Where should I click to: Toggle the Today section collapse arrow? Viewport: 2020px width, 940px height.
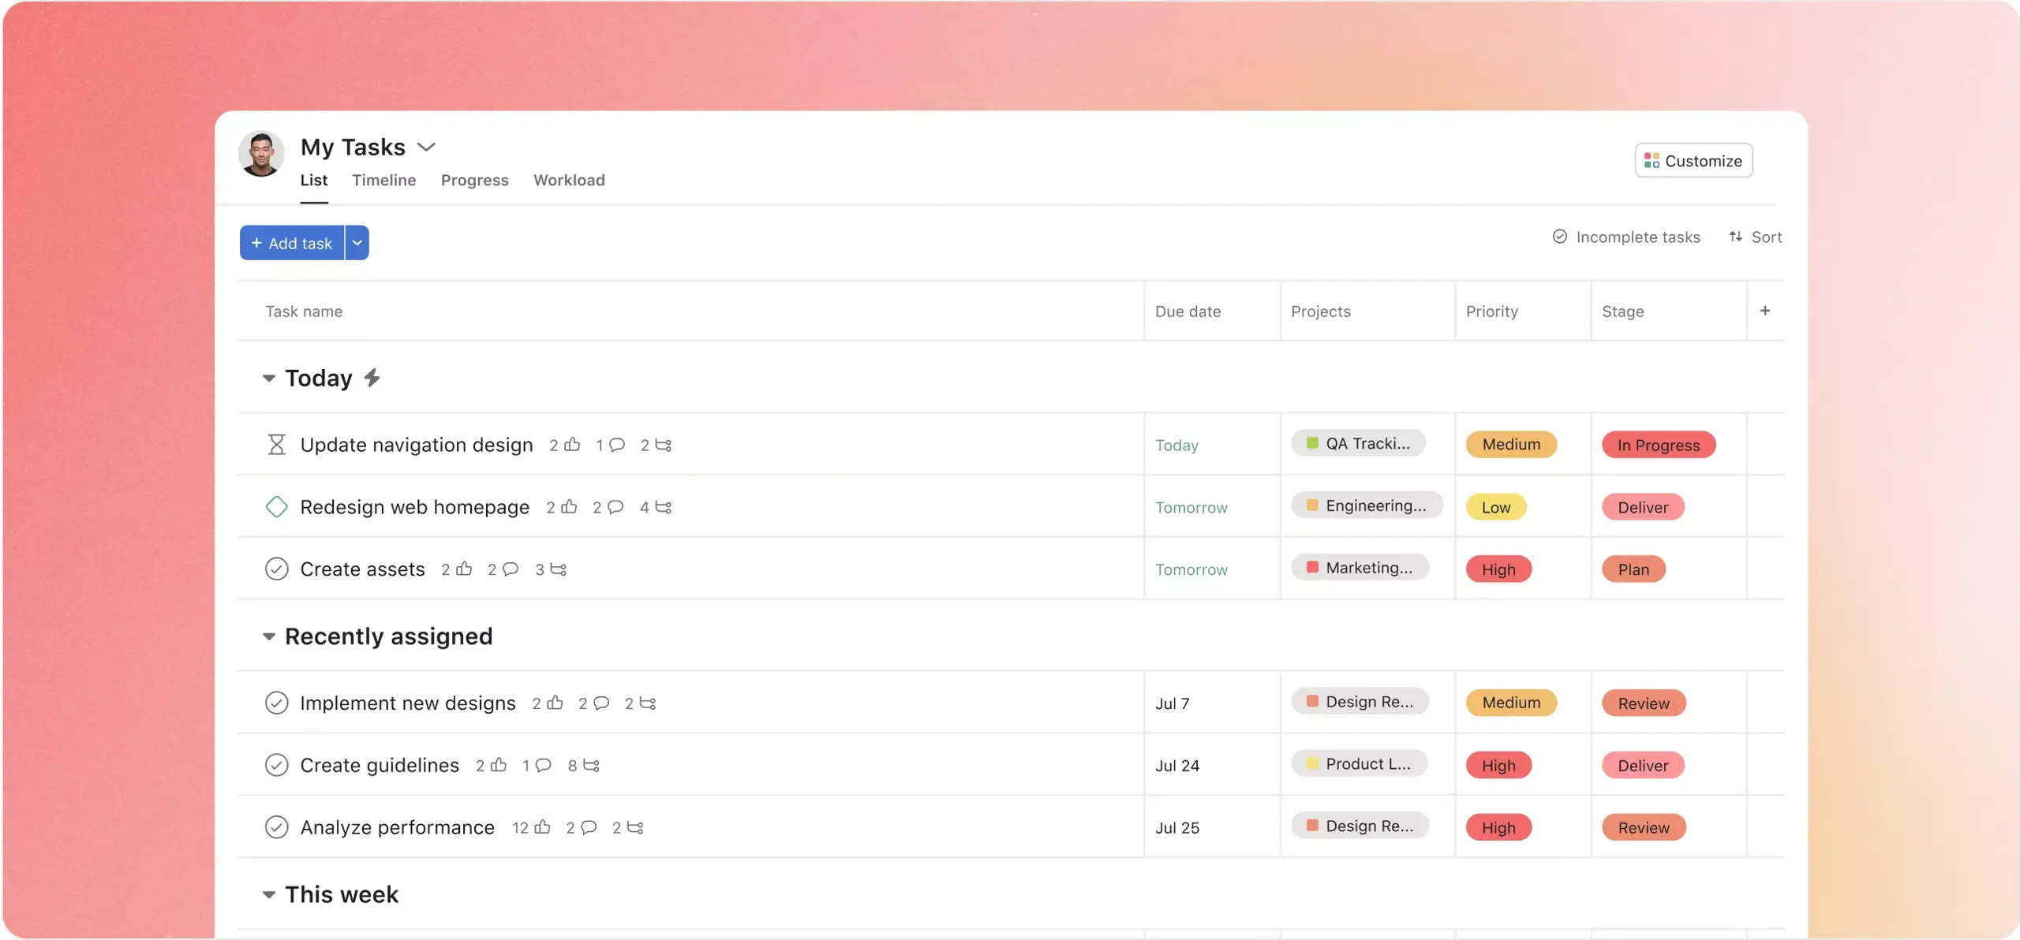(x=267, y=377)
